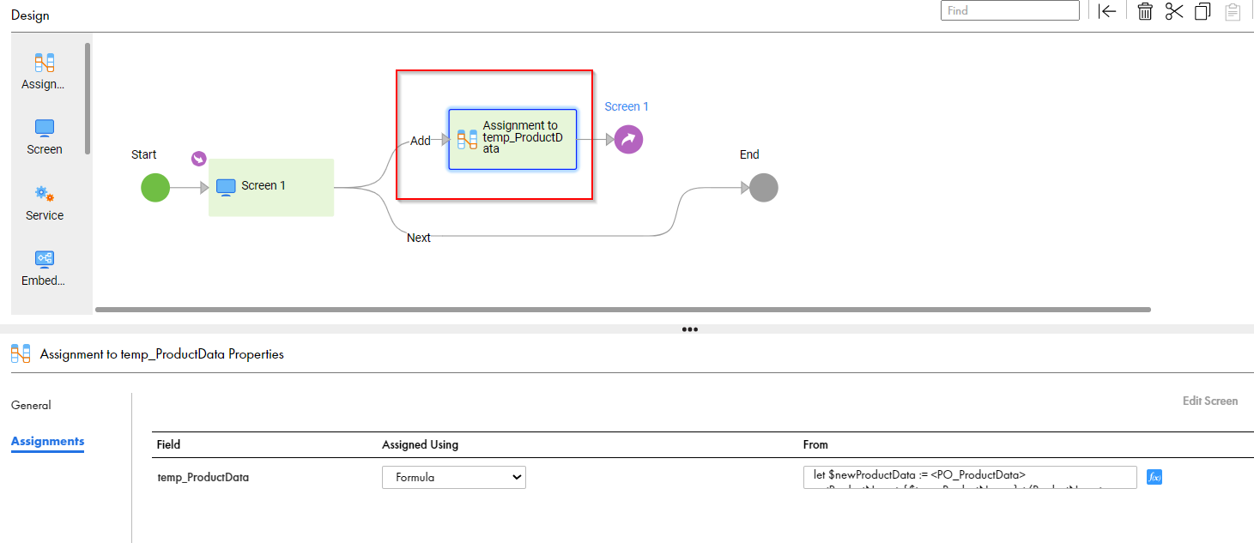Select the Service step in palette
1254x543 pixels.
coord(44,203)
